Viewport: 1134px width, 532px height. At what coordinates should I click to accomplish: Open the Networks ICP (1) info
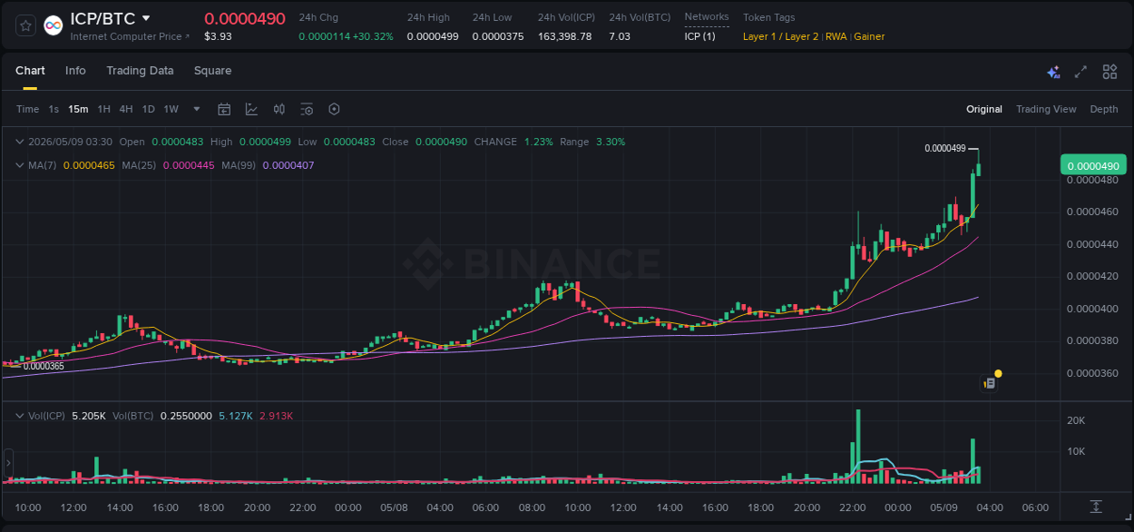pyautogui.click(x=699, y=36)
